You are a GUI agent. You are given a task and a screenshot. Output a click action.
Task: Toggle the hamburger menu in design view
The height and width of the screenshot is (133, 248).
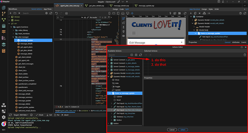pyautogui.click(x=134, y=33)
